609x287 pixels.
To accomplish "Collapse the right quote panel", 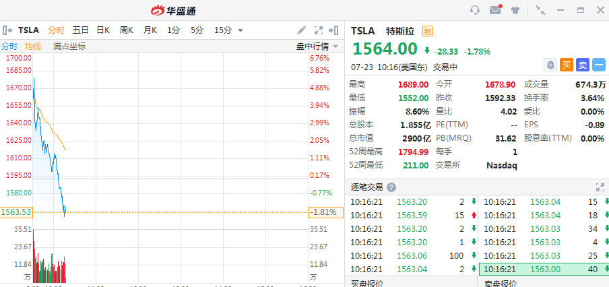I will [333, 30].
